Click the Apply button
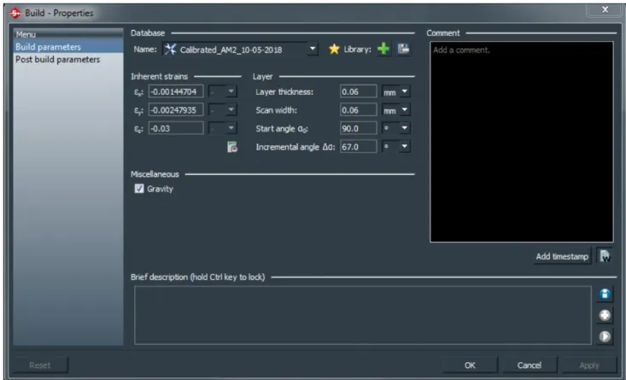 [x=589, y=365]
